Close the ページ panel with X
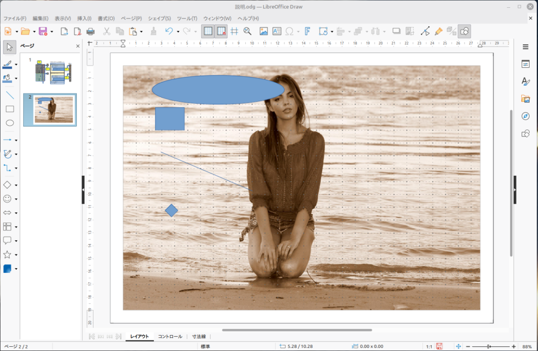 click(78, 46)
